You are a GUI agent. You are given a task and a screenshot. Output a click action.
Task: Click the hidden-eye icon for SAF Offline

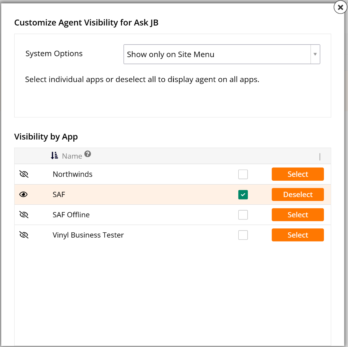(x=24, y=215)
